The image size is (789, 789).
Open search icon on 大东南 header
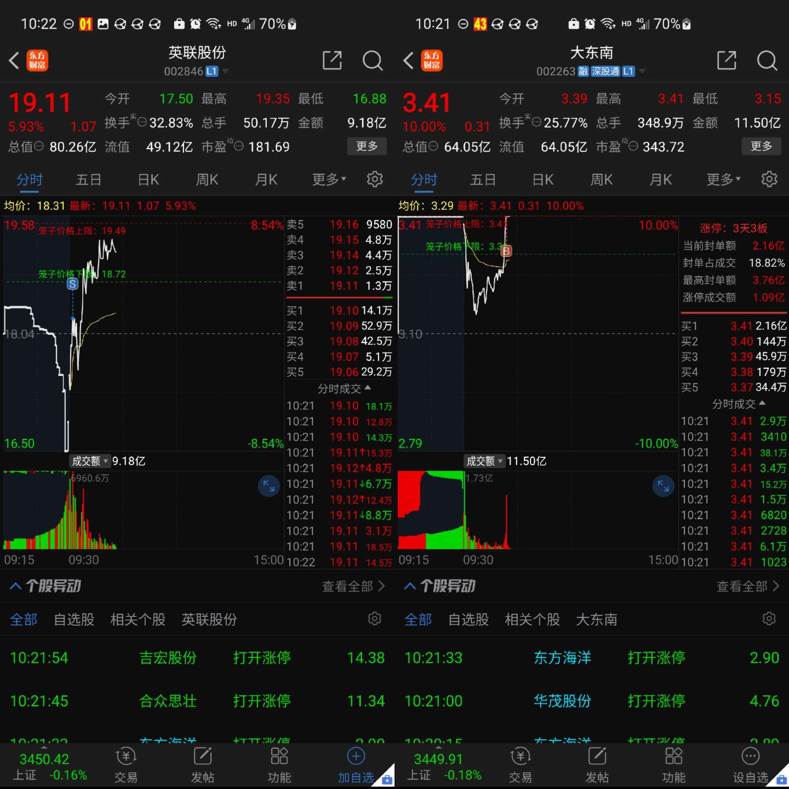pyautogui.click(x=767, y=60)
